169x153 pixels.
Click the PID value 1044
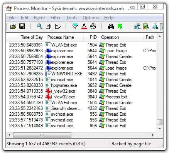tap(92, 80)
